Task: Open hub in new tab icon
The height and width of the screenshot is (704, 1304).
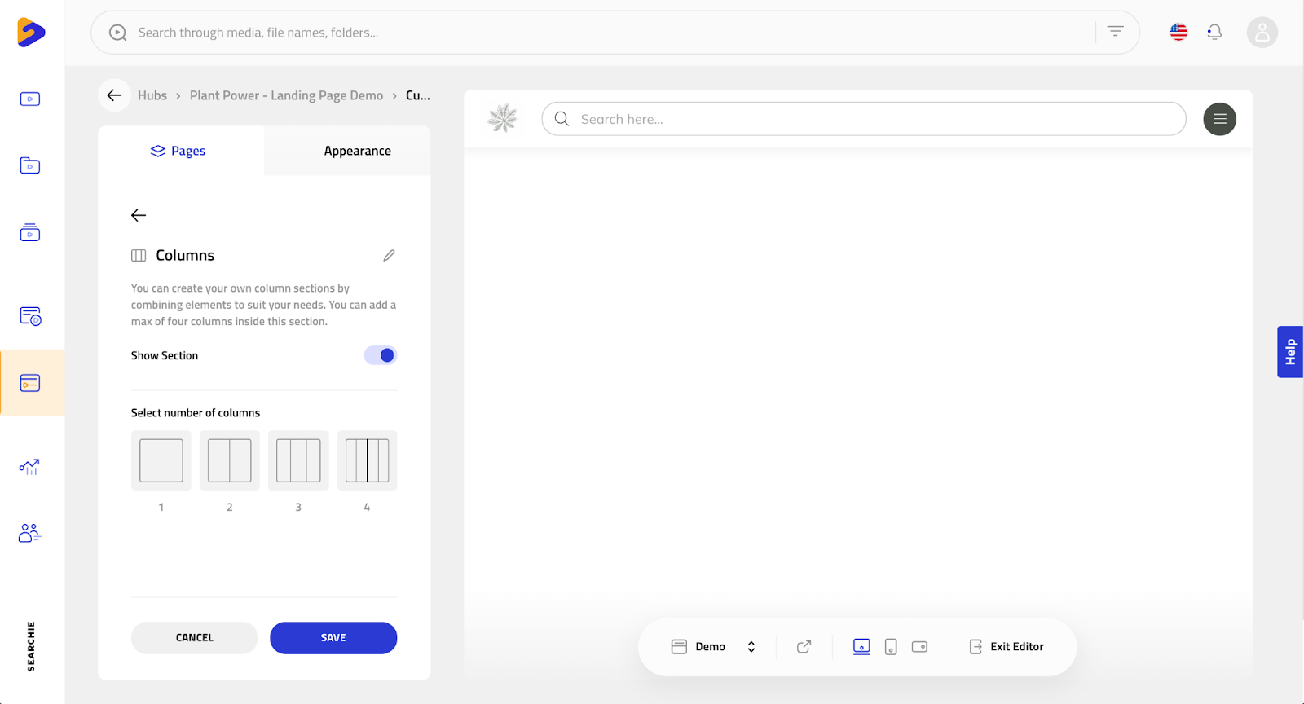Action: point(804,647)
